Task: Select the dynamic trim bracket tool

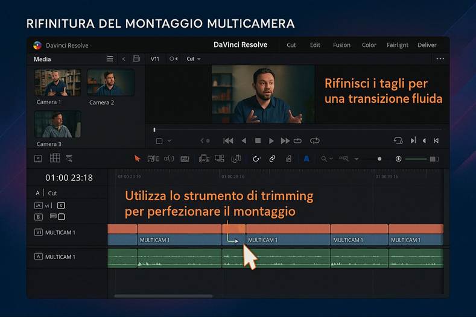Action: point(169,158)
